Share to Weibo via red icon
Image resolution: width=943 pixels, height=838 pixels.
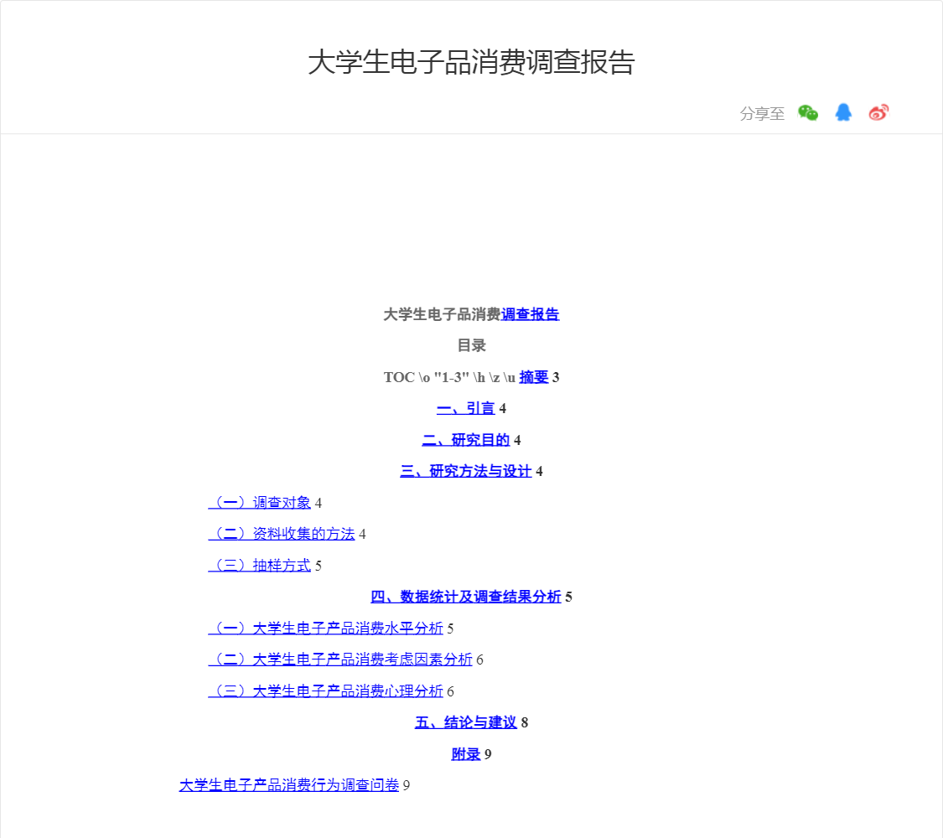[x=878, y=112]
